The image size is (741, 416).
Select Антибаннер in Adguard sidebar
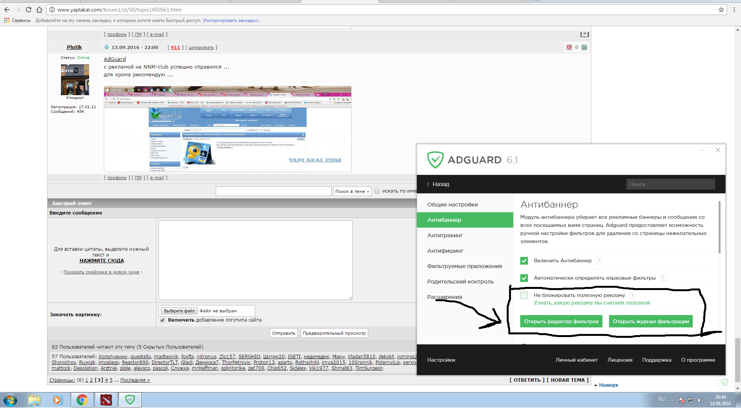point(465,220)
